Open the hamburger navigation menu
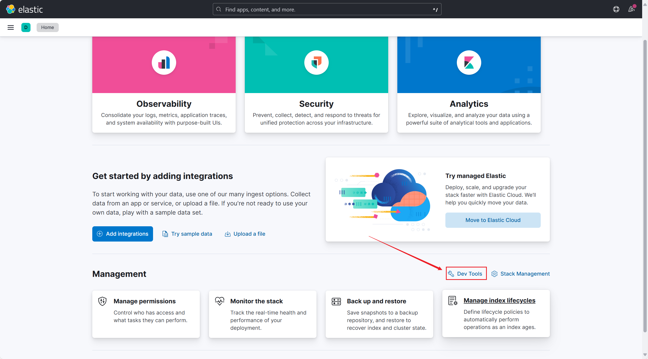Viewport: 648px width, 359px height. pos(11,27)
